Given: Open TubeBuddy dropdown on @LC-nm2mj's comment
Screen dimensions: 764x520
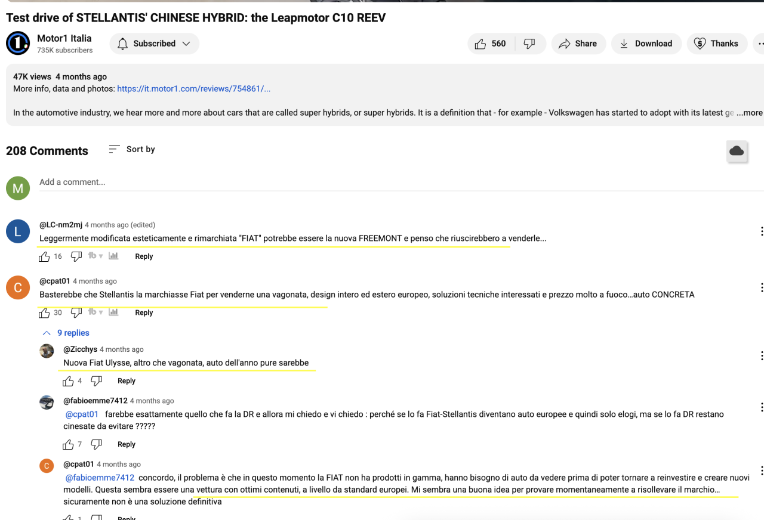Looking at the screenshot, I should coord(95,256).
